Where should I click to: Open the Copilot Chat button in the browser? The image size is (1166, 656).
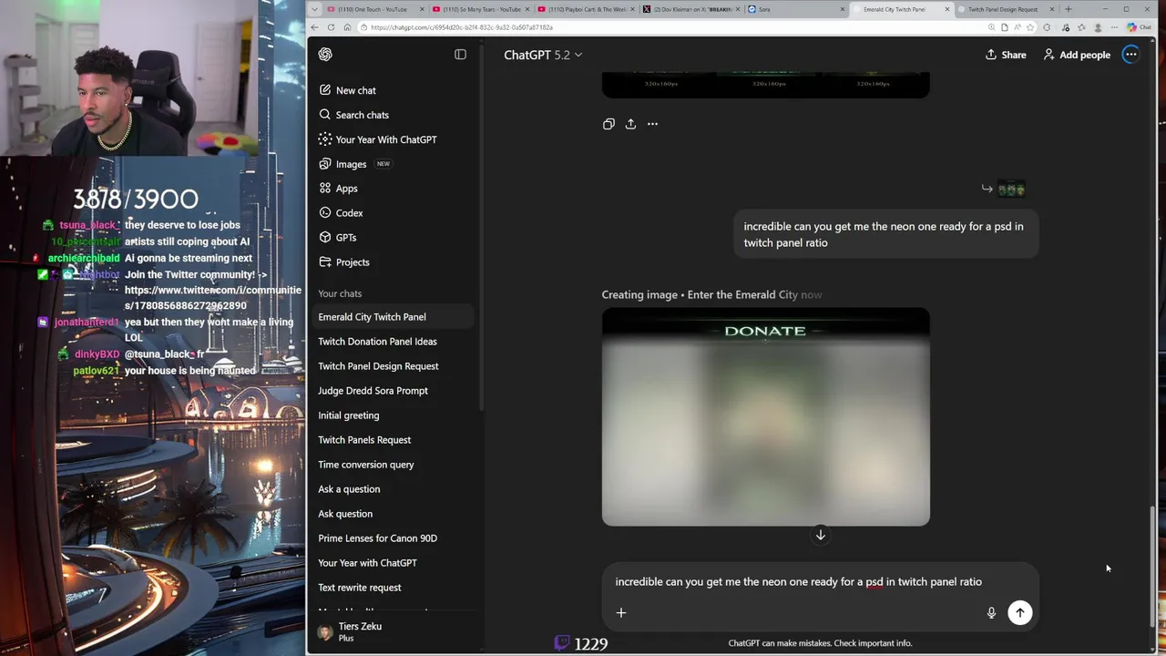(x=1139, y=27)
